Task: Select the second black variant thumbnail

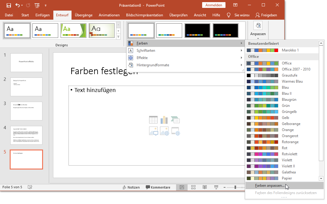Action: [225, 31]
